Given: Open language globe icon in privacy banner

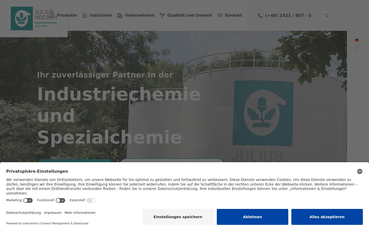Looking at the screenshot, I should tap(360, 171).
